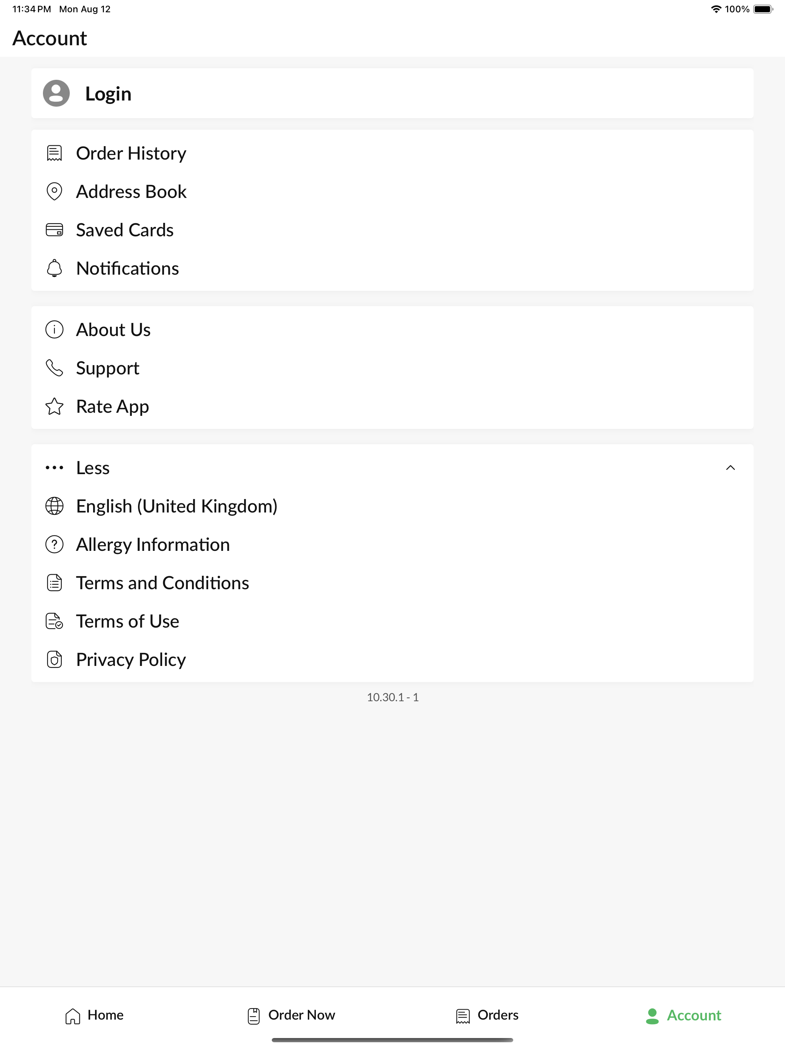785x1048 pixels.
Task: Collapse the Less section with chevron arrow
Action: click(731, 468)
